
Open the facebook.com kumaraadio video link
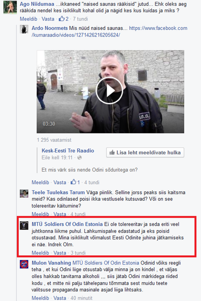pyautogui.click(x=109, y=31)
